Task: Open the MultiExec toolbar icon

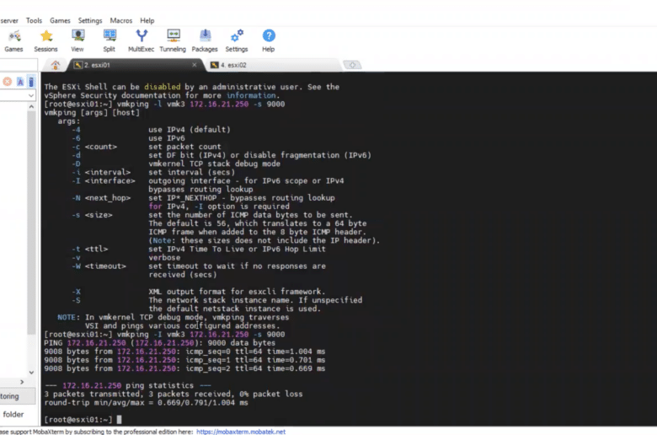Action: [x=142, y=40]
